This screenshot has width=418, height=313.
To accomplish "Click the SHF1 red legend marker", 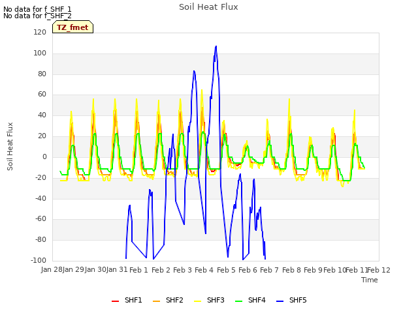I will (x=115, y=301).
